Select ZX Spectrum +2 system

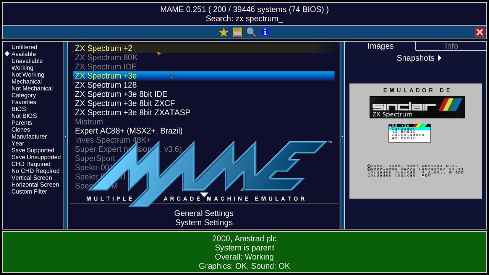click(x=204, y=48)
